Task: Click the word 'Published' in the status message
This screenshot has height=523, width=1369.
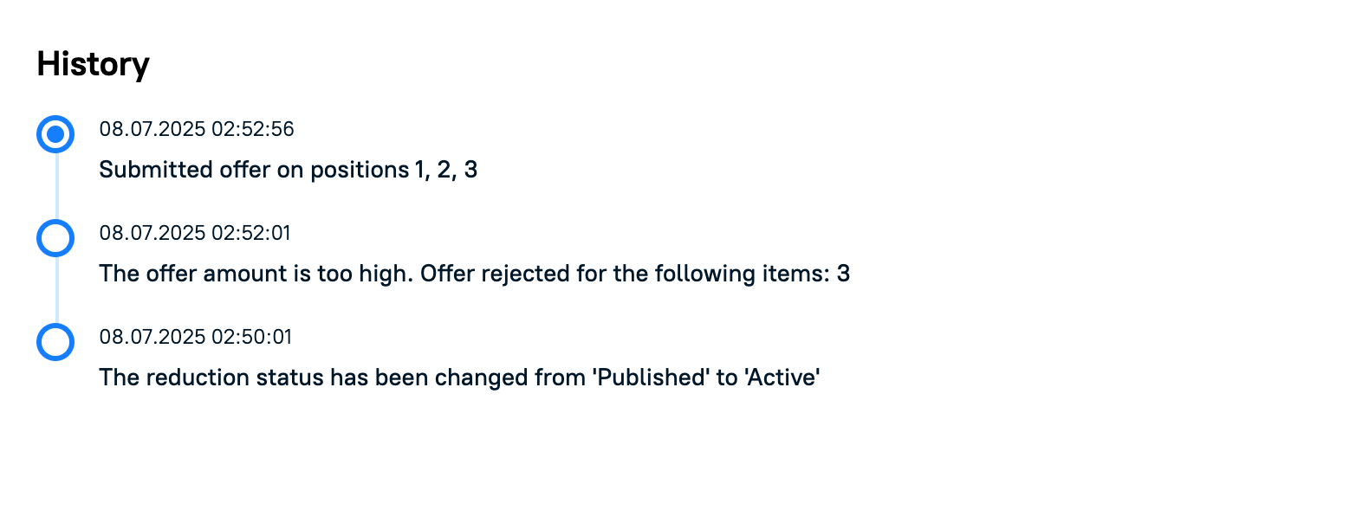Action: (651, 378)
